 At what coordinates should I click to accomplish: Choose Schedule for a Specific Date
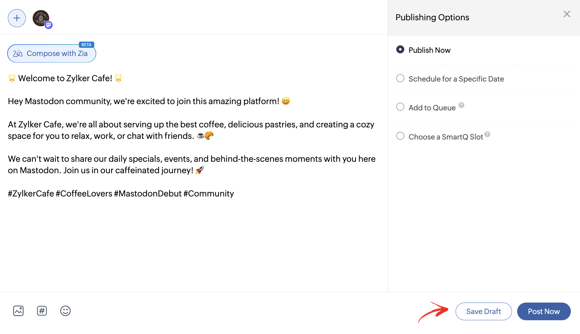400,78
